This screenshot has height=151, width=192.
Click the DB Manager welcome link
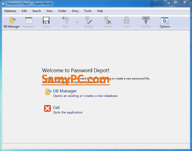[65, 91]
